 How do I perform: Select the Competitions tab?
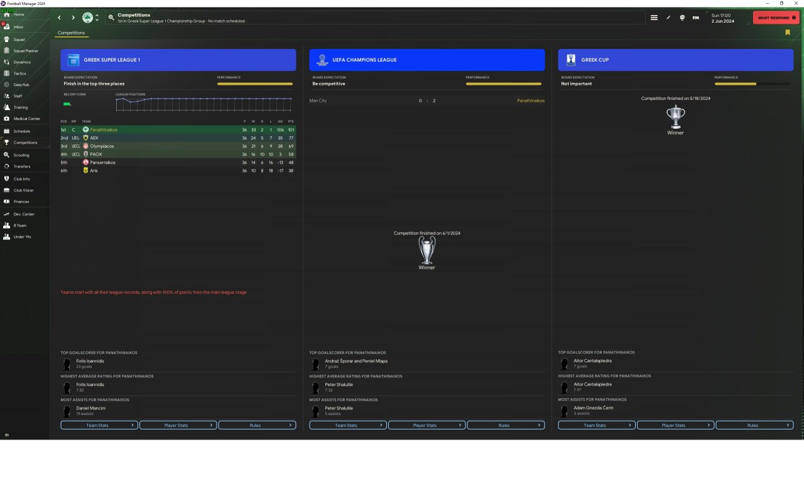(71, 33)
